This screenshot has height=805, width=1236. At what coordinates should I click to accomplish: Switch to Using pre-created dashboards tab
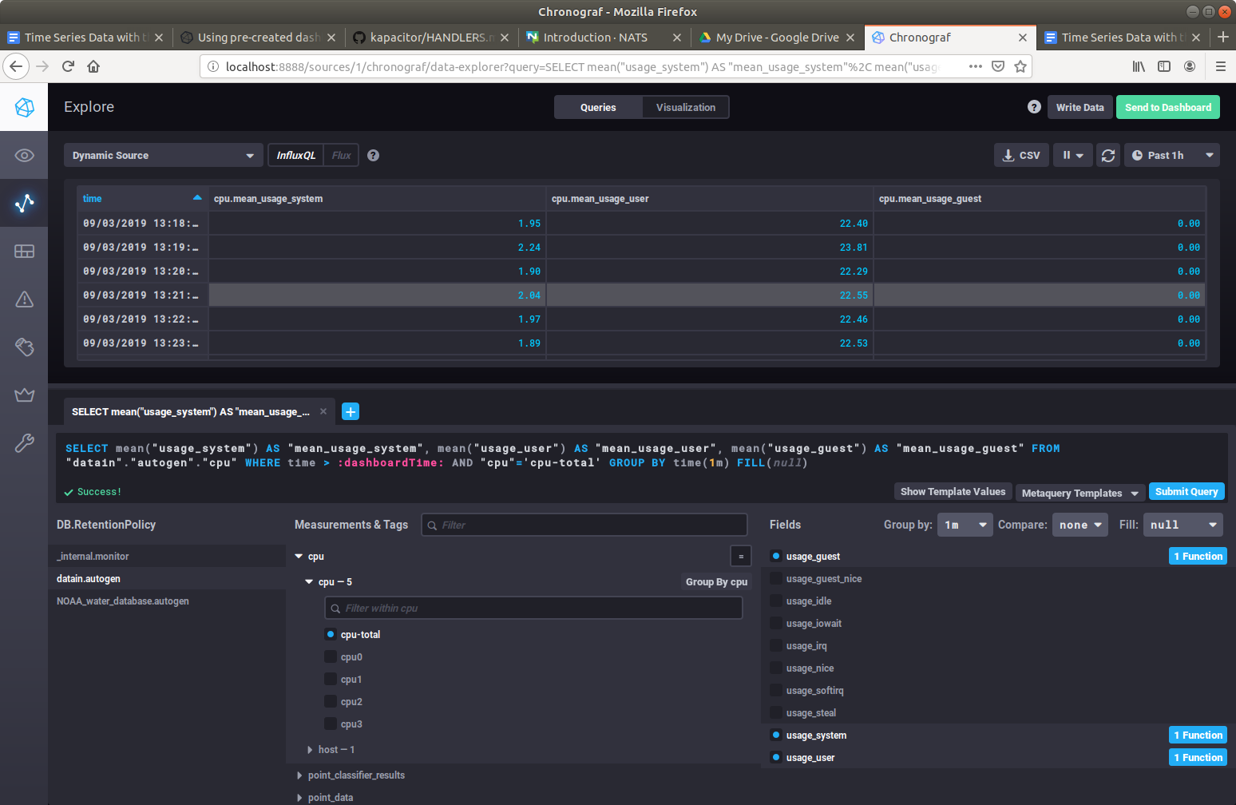[259, 38]
